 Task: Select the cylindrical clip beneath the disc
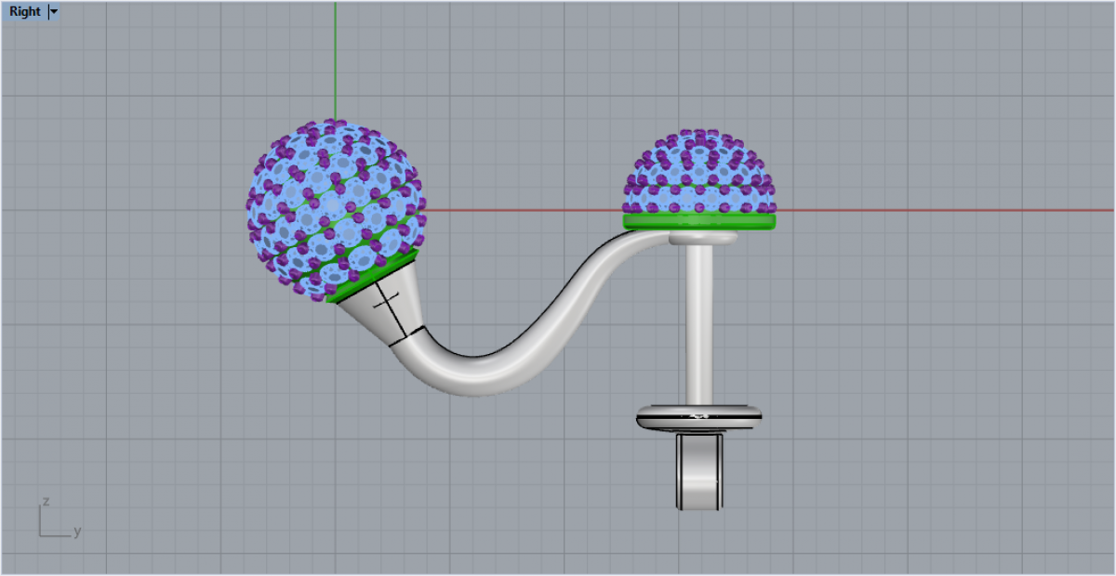(x=699, y=472)
